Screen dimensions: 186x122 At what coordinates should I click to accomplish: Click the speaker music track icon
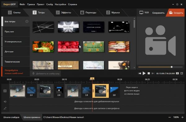click(5, 102)
